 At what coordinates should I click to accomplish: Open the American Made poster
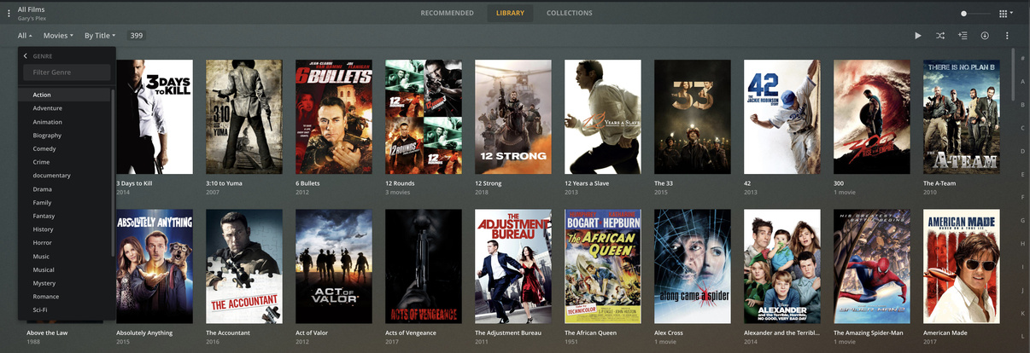point(962,267)
